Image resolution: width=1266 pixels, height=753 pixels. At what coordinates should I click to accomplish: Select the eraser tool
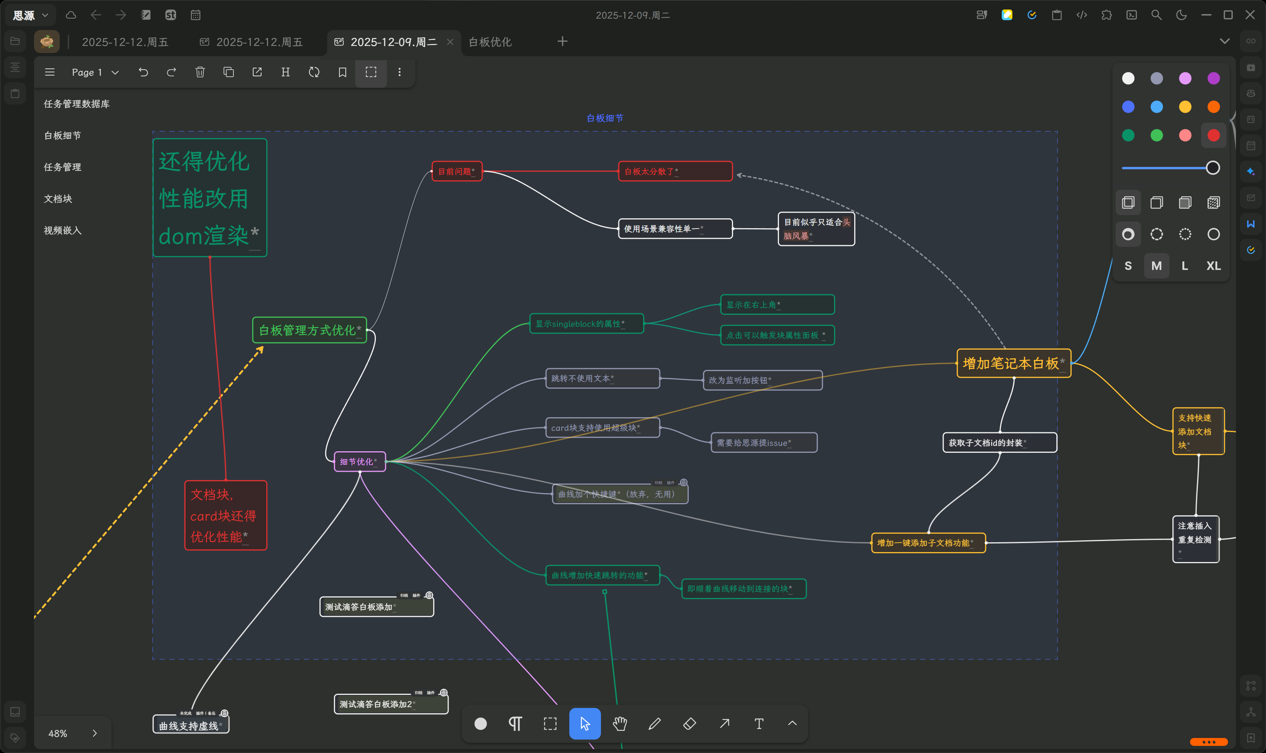coord(689,724)
